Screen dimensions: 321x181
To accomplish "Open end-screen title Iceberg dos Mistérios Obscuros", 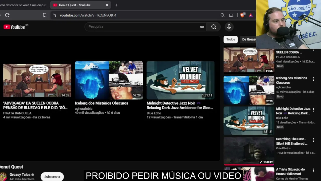I will [102, 103].
